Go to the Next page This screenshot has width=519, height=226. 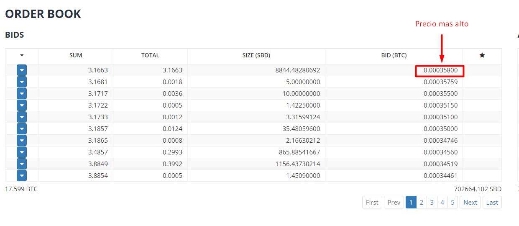click(470, 203)
